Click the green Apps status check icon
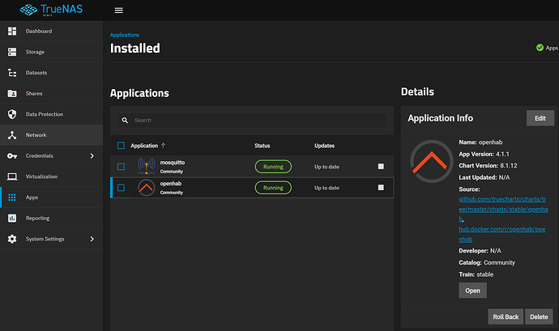Image resolution: width=559 pixels, height=331 pixels. (x=540, y=48)
